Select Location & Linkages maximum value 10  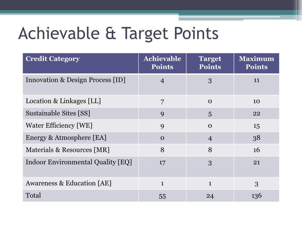[x=257, y=101]
